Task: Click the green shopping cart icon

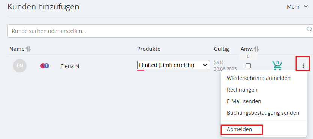Action: tap(277, 65)
